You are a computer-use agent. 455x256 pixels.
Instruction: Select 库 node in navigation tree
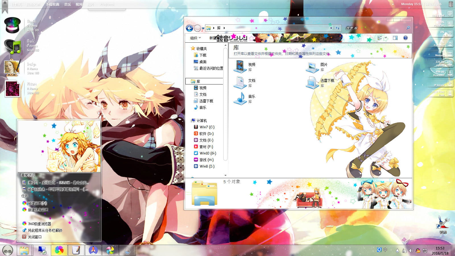(x=204, y=81)
